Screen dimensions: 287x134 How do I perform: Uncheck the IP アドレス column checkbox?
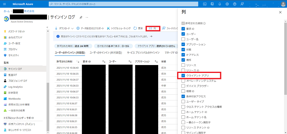tap(183, 55)
